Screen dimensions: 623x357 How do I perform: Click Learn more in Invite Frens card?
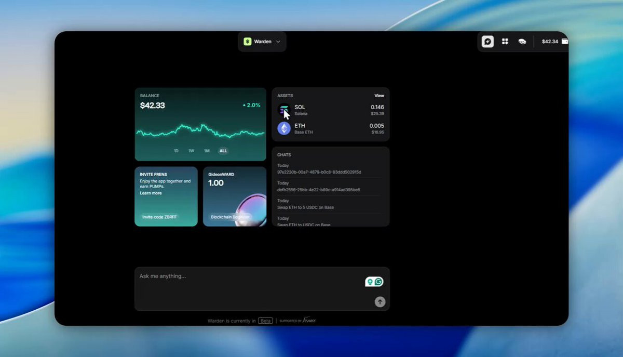(x=151, y=193)
